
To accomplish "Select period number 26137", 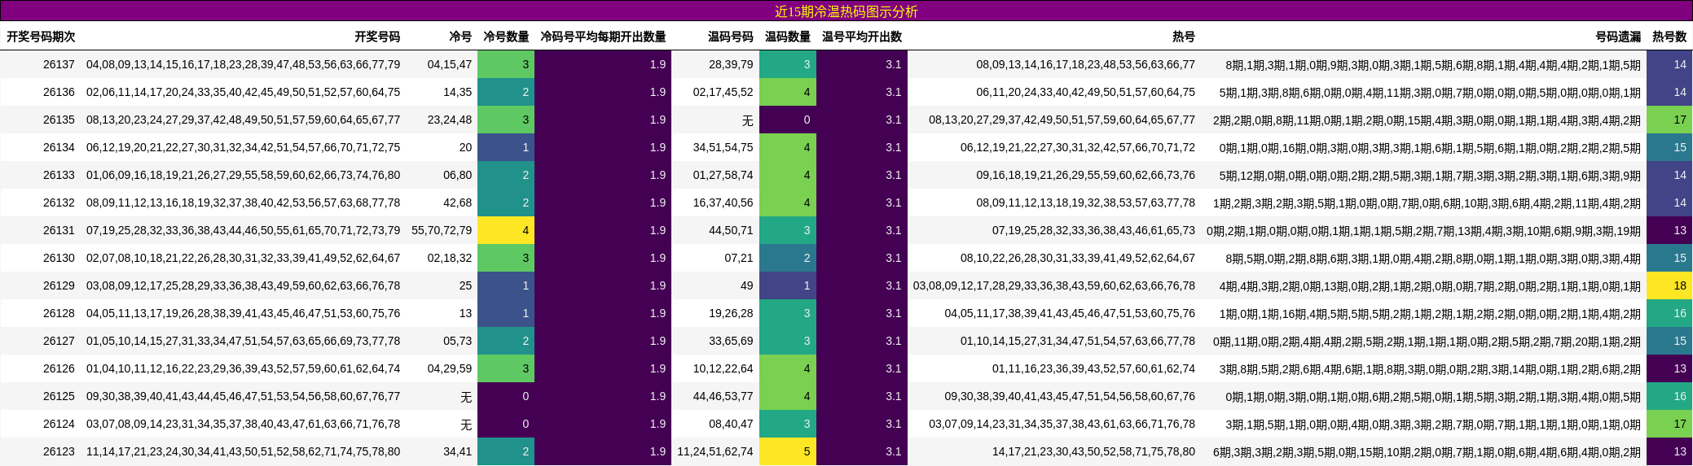I will [59, 64].
